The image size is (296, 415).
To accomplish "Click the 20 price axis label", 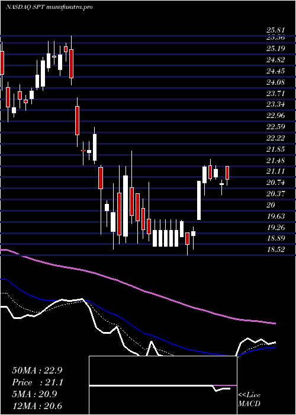I will pos(271,205).
